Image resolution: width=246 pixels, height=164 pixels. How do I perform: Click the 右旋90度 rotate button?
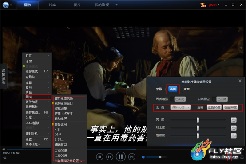pyautogui.click(x=230, y=107)
